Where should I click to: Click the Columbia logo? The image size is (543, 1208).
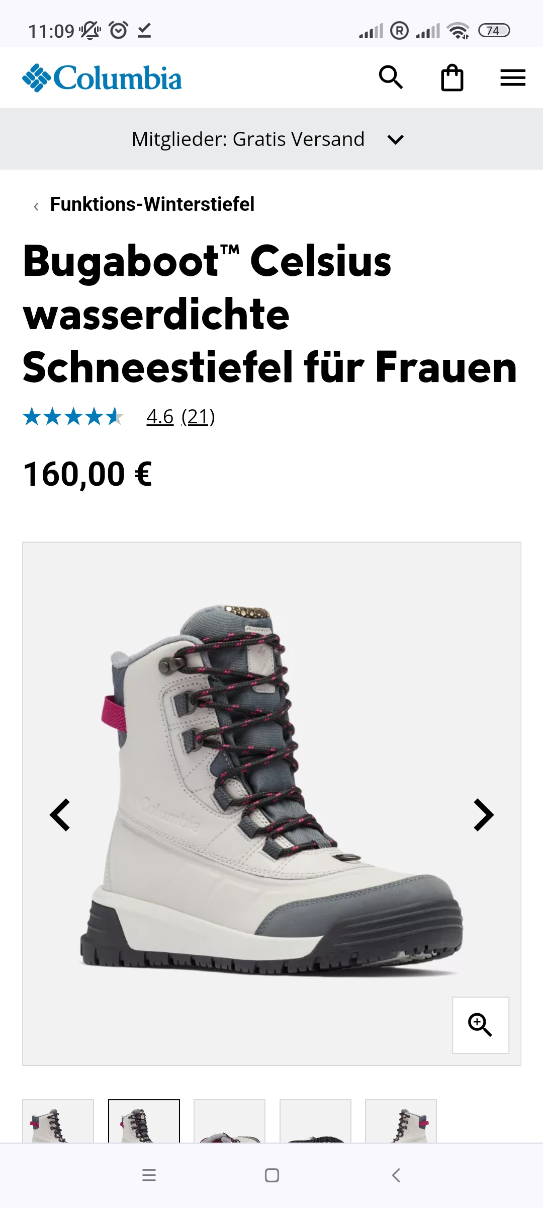pos(102,78)
